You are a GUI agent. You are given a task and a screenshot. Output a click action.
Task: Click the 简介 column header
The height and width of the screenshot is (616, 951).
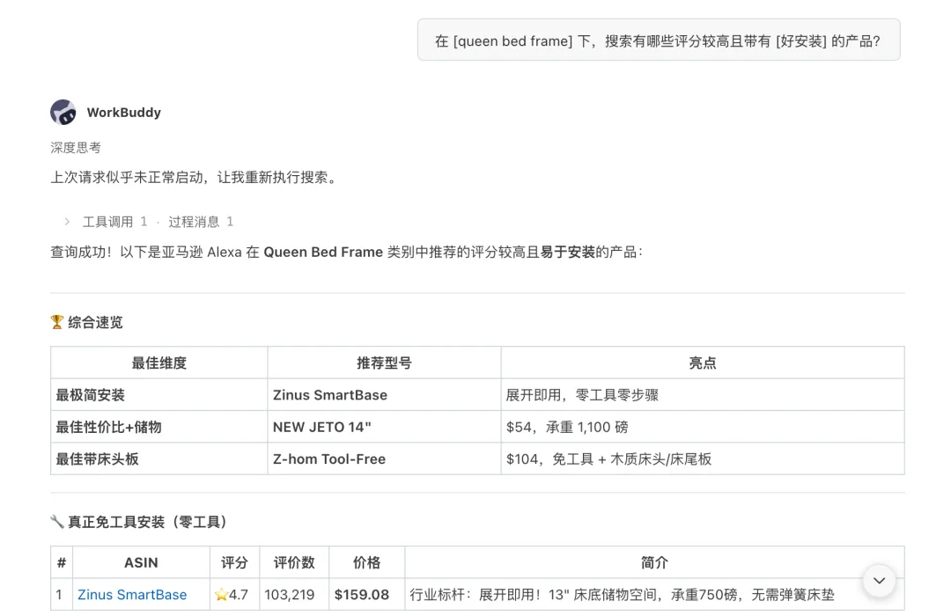(x=654, y=562)
